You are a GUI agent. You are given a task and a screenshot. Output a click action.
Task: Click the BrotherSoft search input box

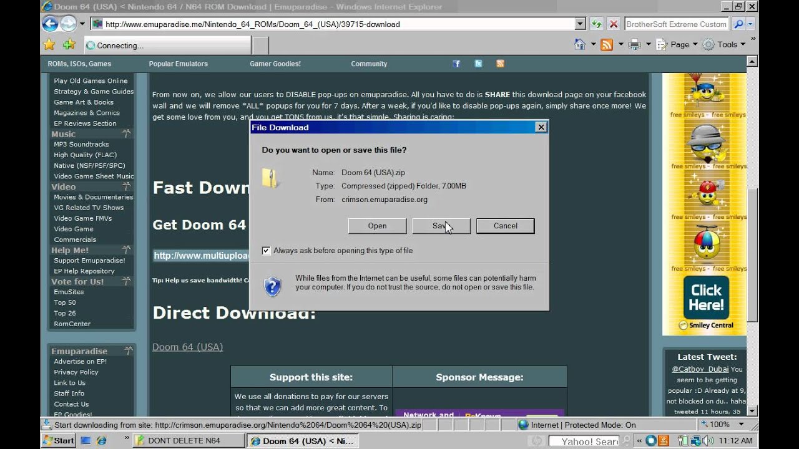[677, 24]
